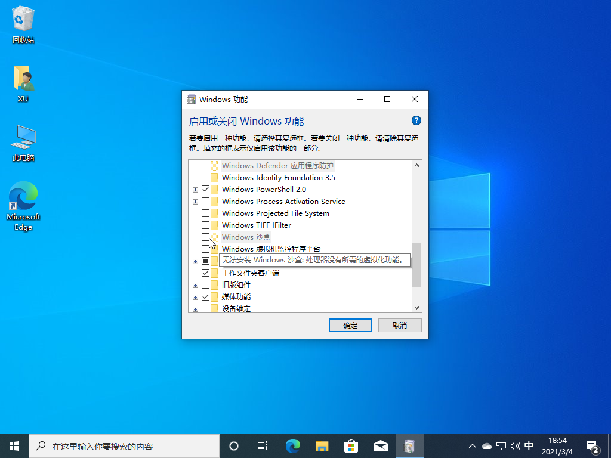The width and height of the screenshot is (611, 458).
Task: Click the 中 input method indicator
Action: (529, 446)
